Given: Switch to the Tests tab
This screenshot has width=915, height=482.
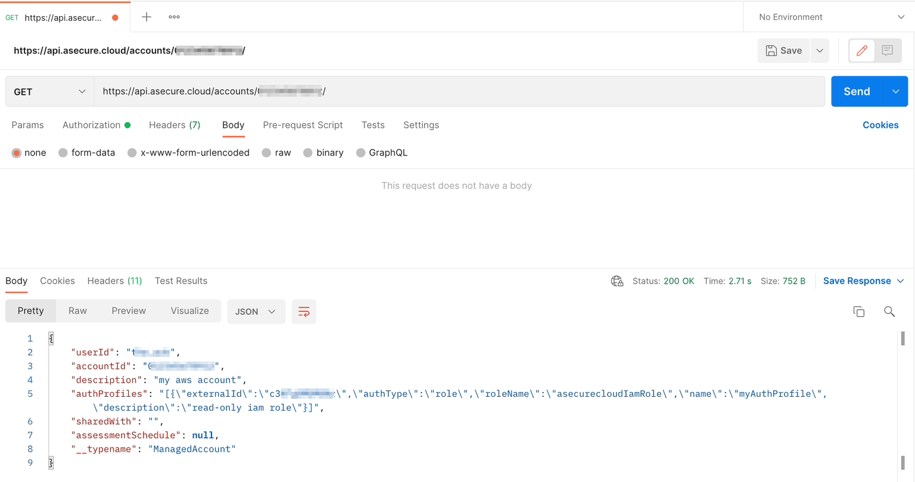Looking at the screenshot, I should 373,125.
